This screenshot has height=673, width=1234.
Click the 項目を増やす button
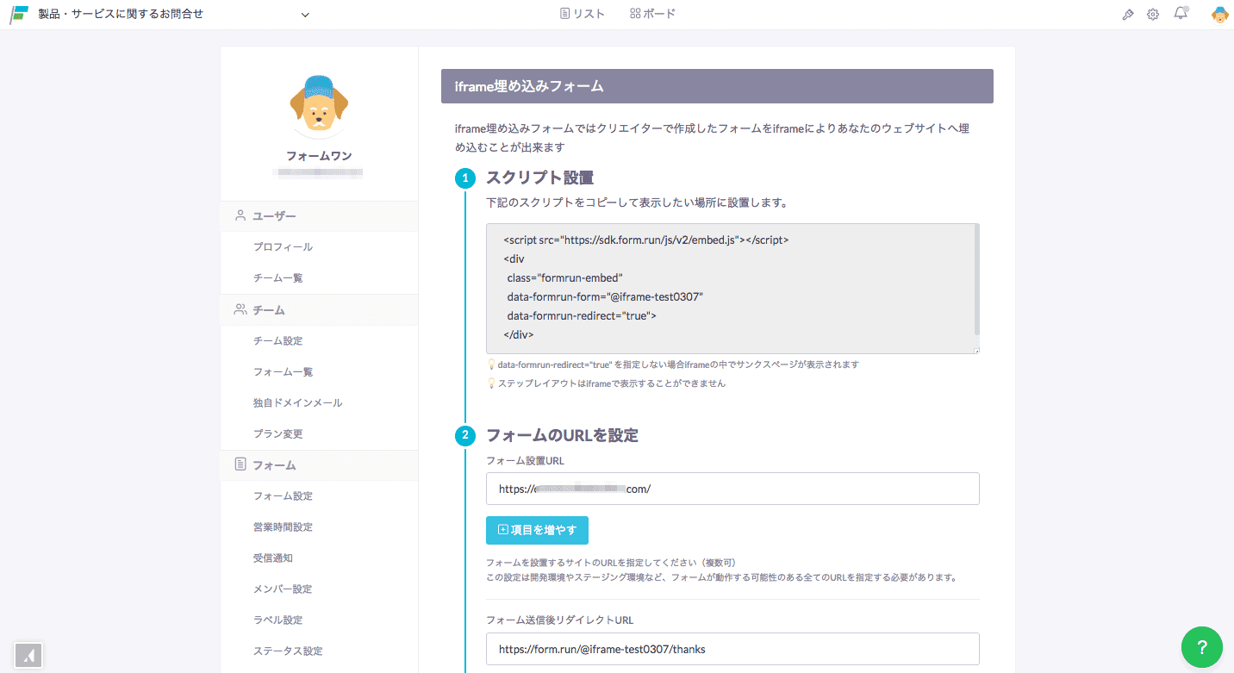[x=537, y=530]
